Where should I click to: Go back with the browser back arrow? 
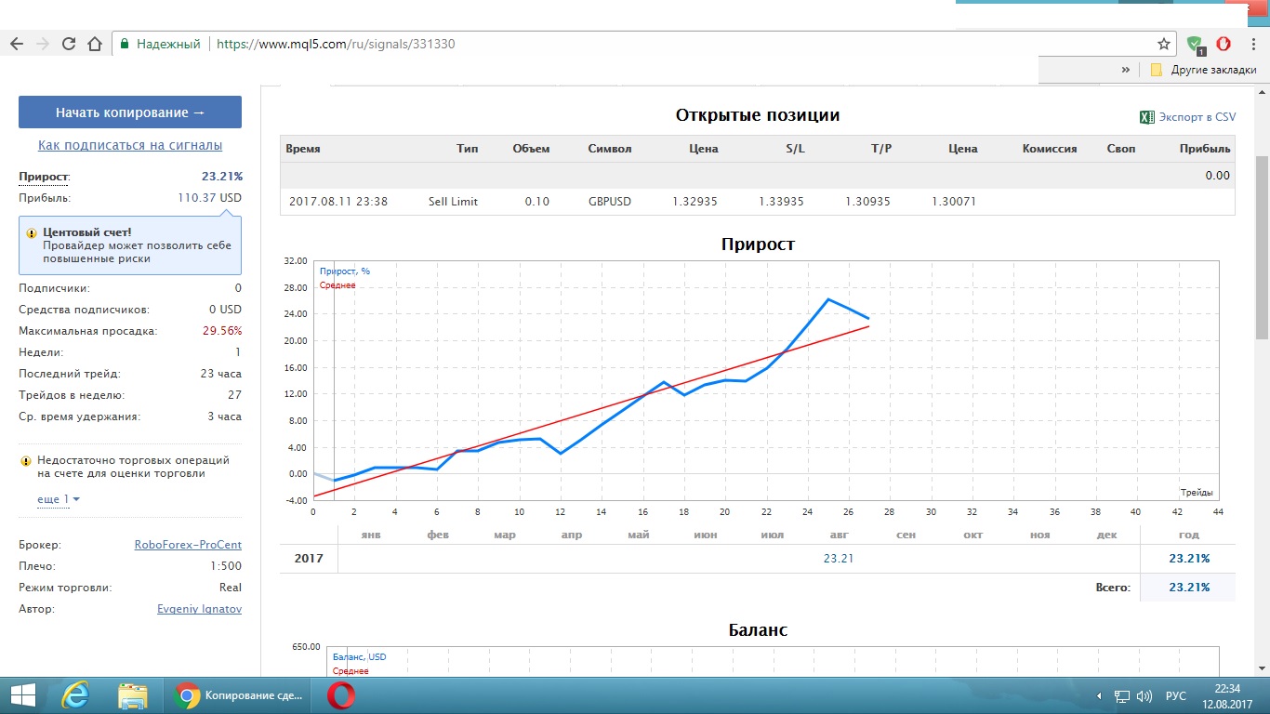pyautogui.click(x=17, y=44)
